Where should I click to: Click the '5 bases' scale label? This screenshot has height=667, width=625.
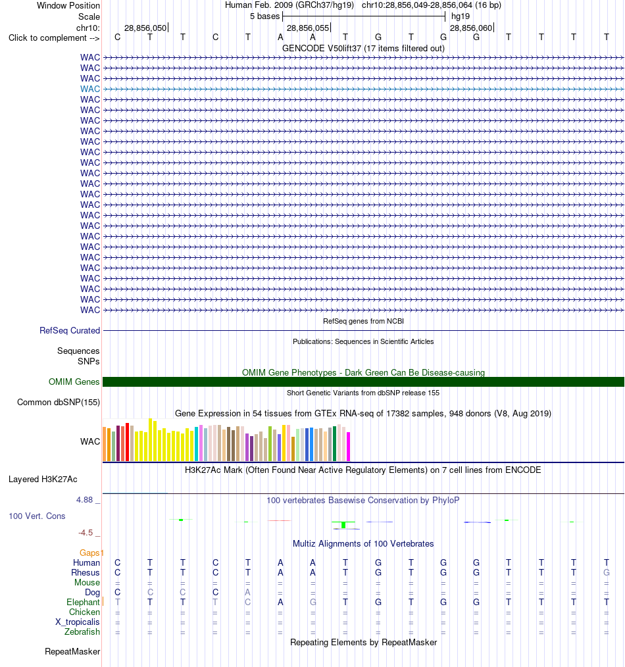(264, 16)
